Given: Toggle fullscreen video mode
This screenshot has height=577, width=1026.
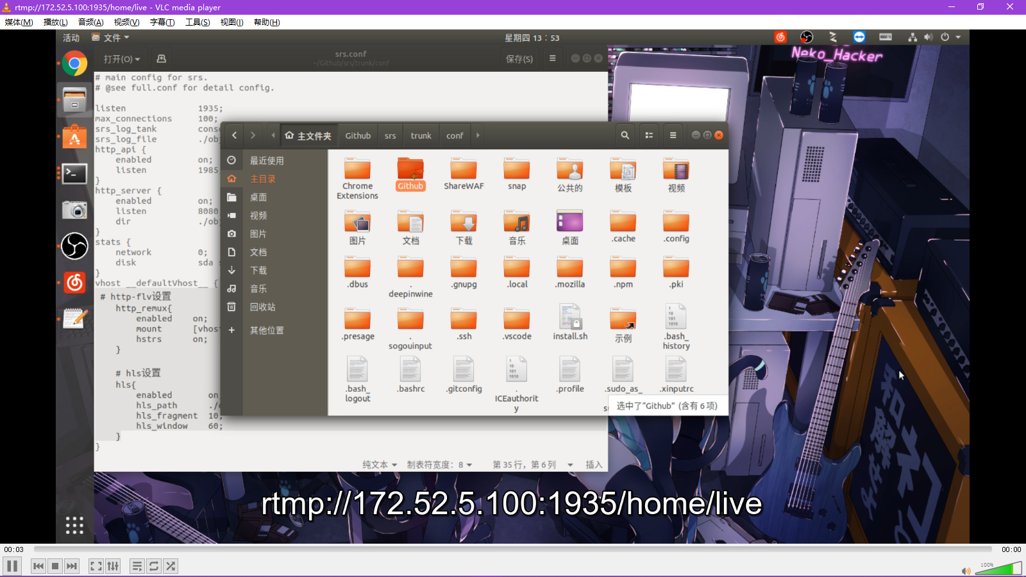Looking at the screenshot, I should (96, 566).
